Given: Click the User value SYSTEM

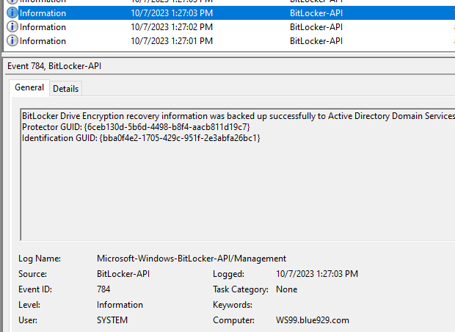Looking at the screenshot, I should point(112,320).
